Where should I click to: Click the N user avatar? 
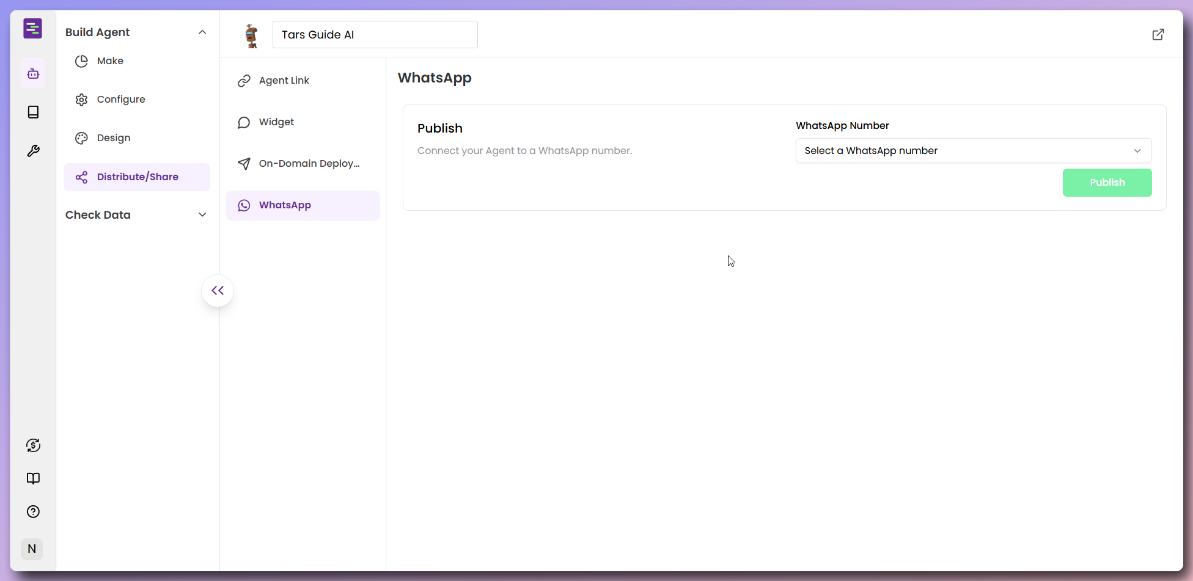click(x=32, y=549)
